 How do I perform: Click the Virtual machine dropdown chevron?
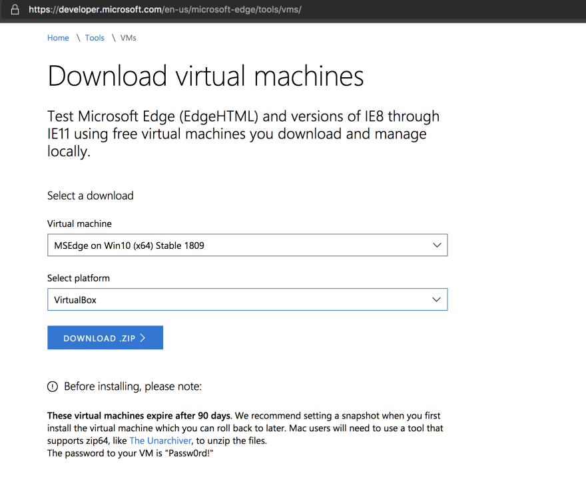(x=437, y=245)
